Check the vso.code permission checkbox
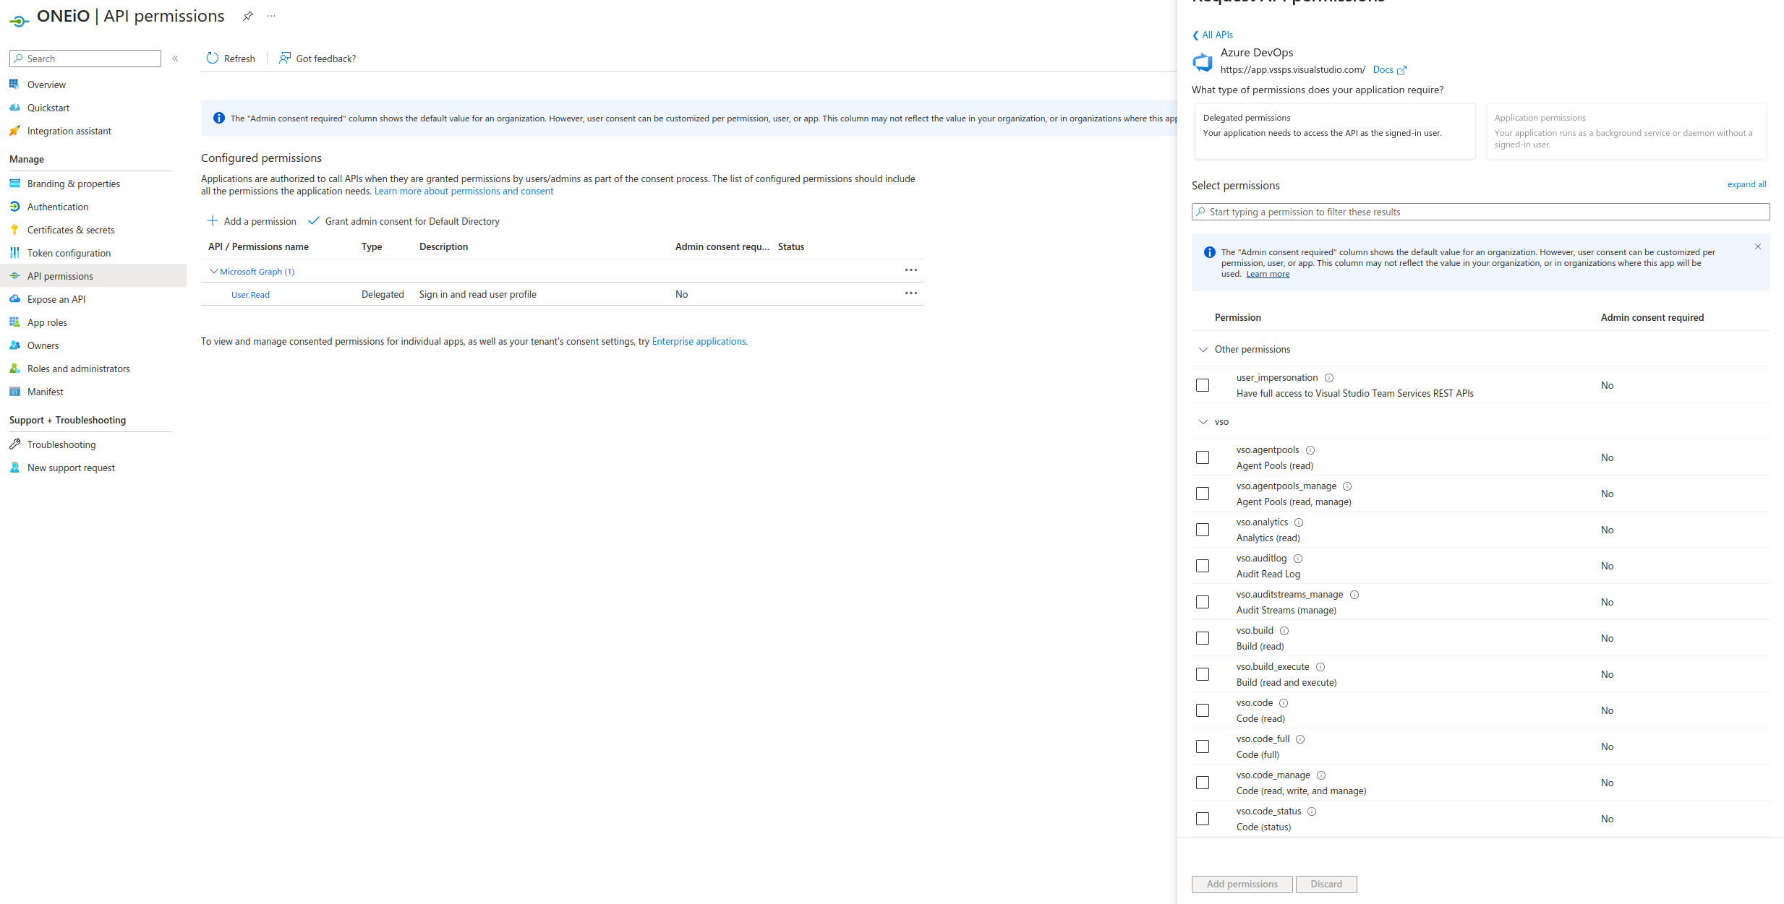Viewport: 1784px width, 904px height. (1203, 710)
